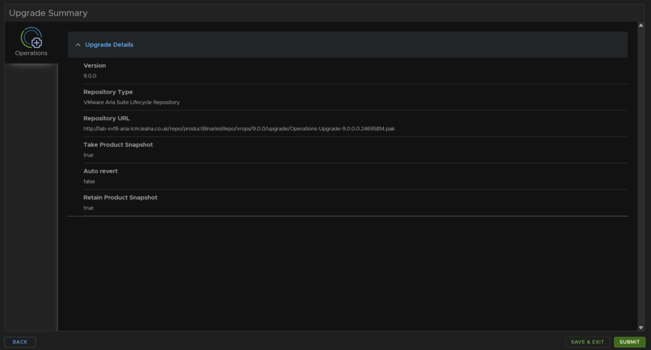Click the scrollbar up arrow

pos(641,25)
